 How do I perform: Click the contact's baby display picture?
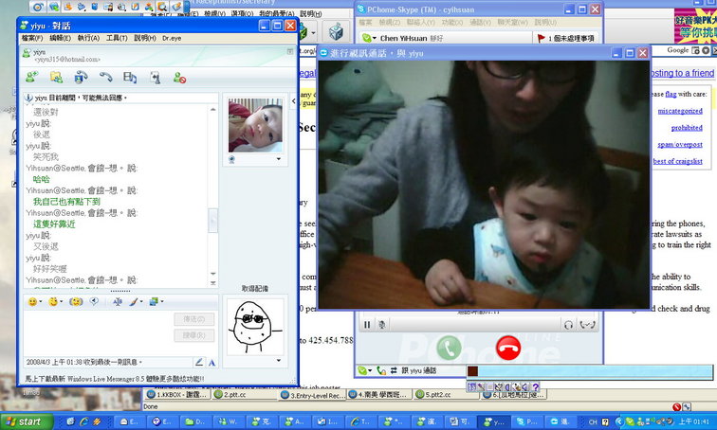click(255, 125)
